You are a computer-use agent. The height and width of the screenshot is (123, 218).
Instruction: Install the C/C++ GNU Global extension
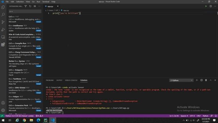tap(38, 93)
